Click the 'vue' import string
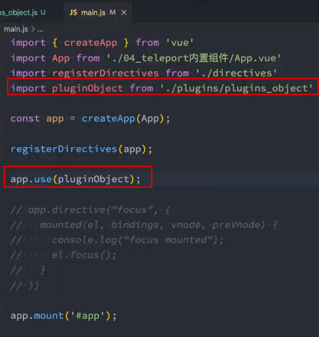Viewport: 319px width, 337px height. [180, 43]
